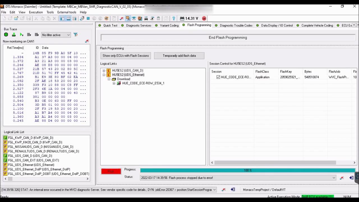Click the Rel.Time[ms] column header
Screen dimensions: 359x202
15,48
